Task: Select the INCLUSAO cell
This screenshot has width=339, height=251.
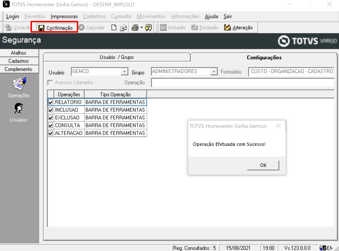Action: pos(69,110)
